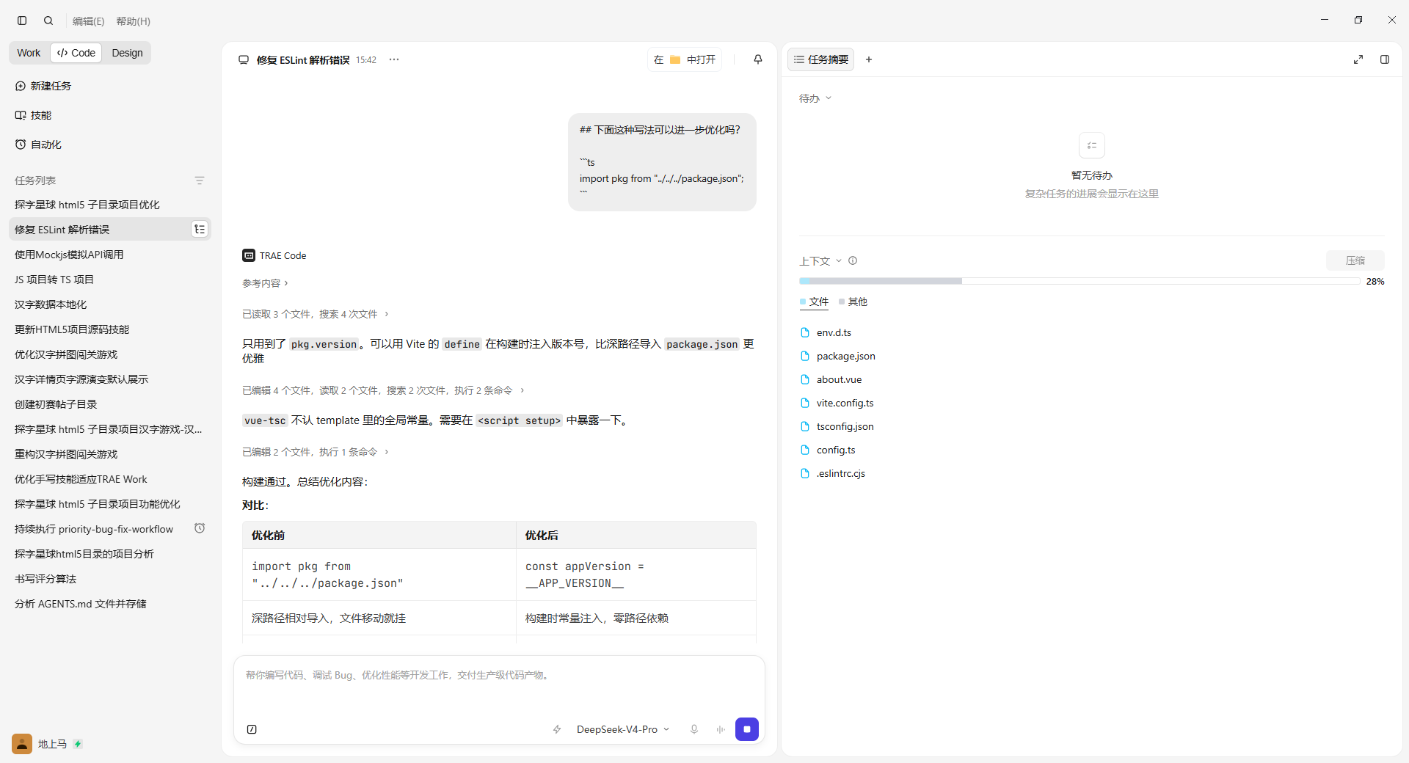Click the 压缩 button

(1355, 260)
